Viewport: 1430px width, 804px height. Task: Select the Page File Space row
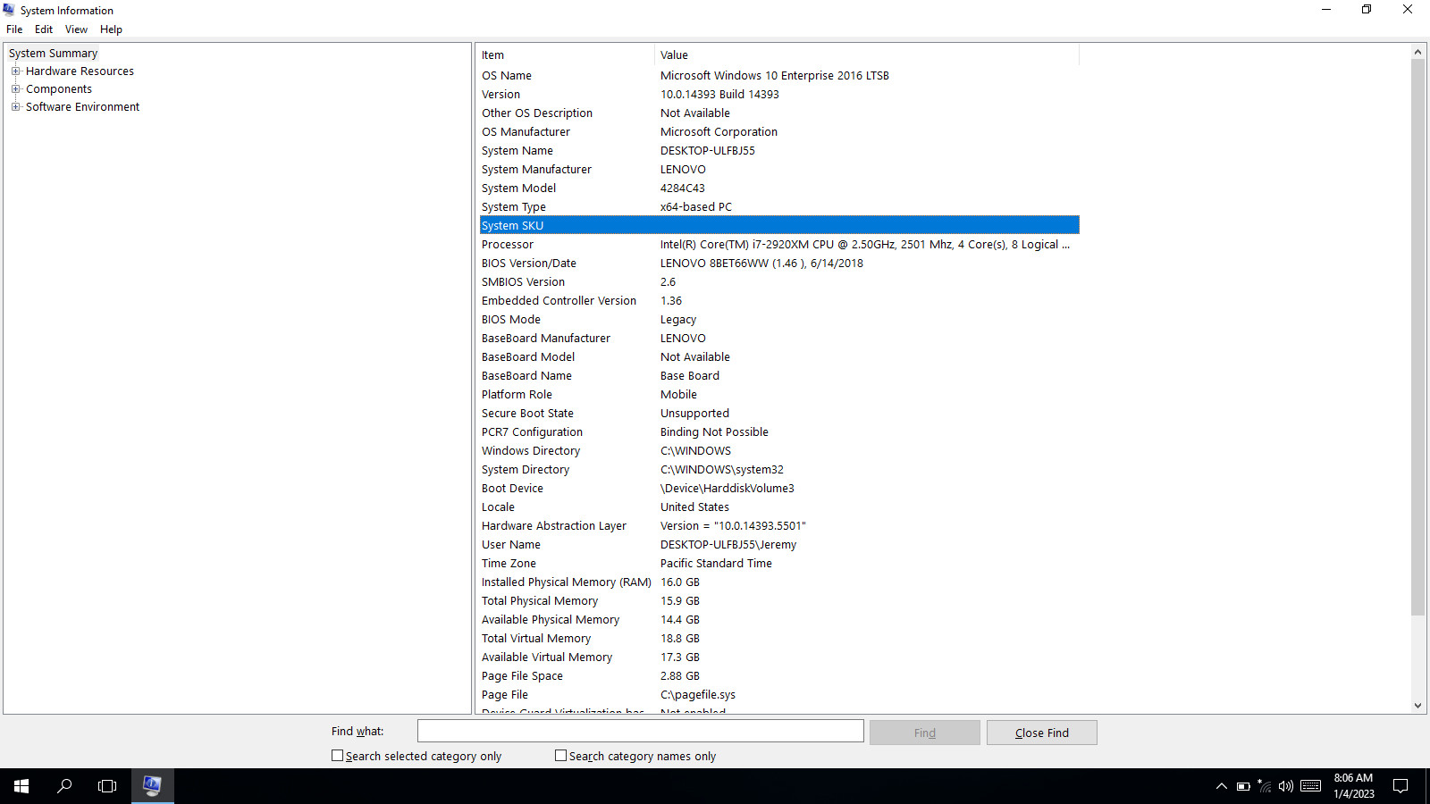point(779,676)
